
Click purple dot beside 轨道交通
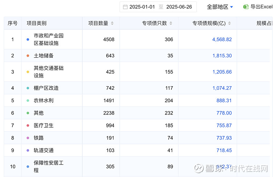[28, 150]
